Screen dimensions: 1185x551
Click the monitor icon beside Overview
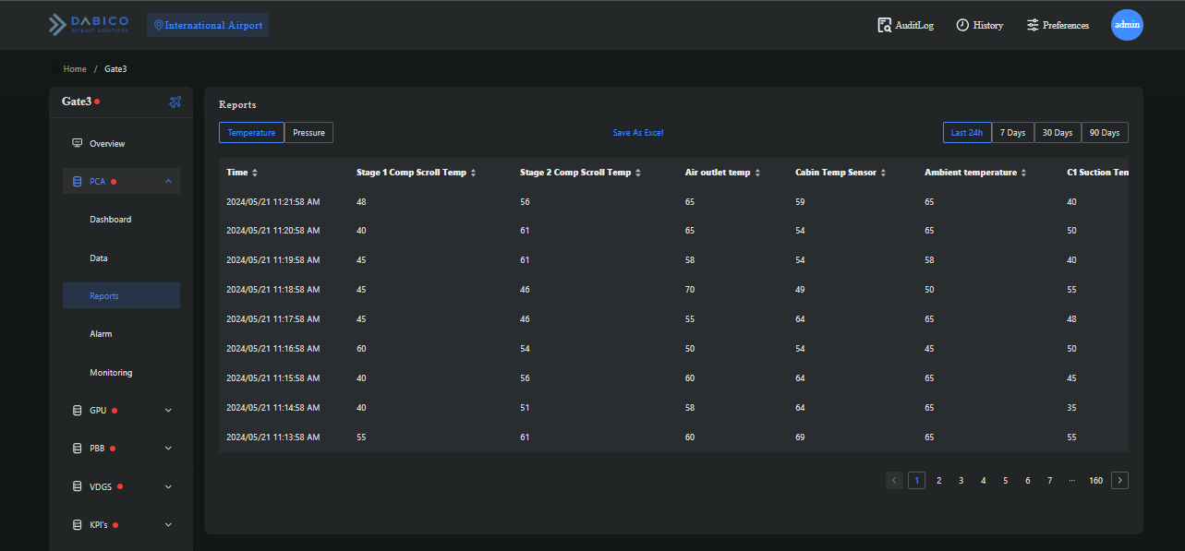coord(78,143)
